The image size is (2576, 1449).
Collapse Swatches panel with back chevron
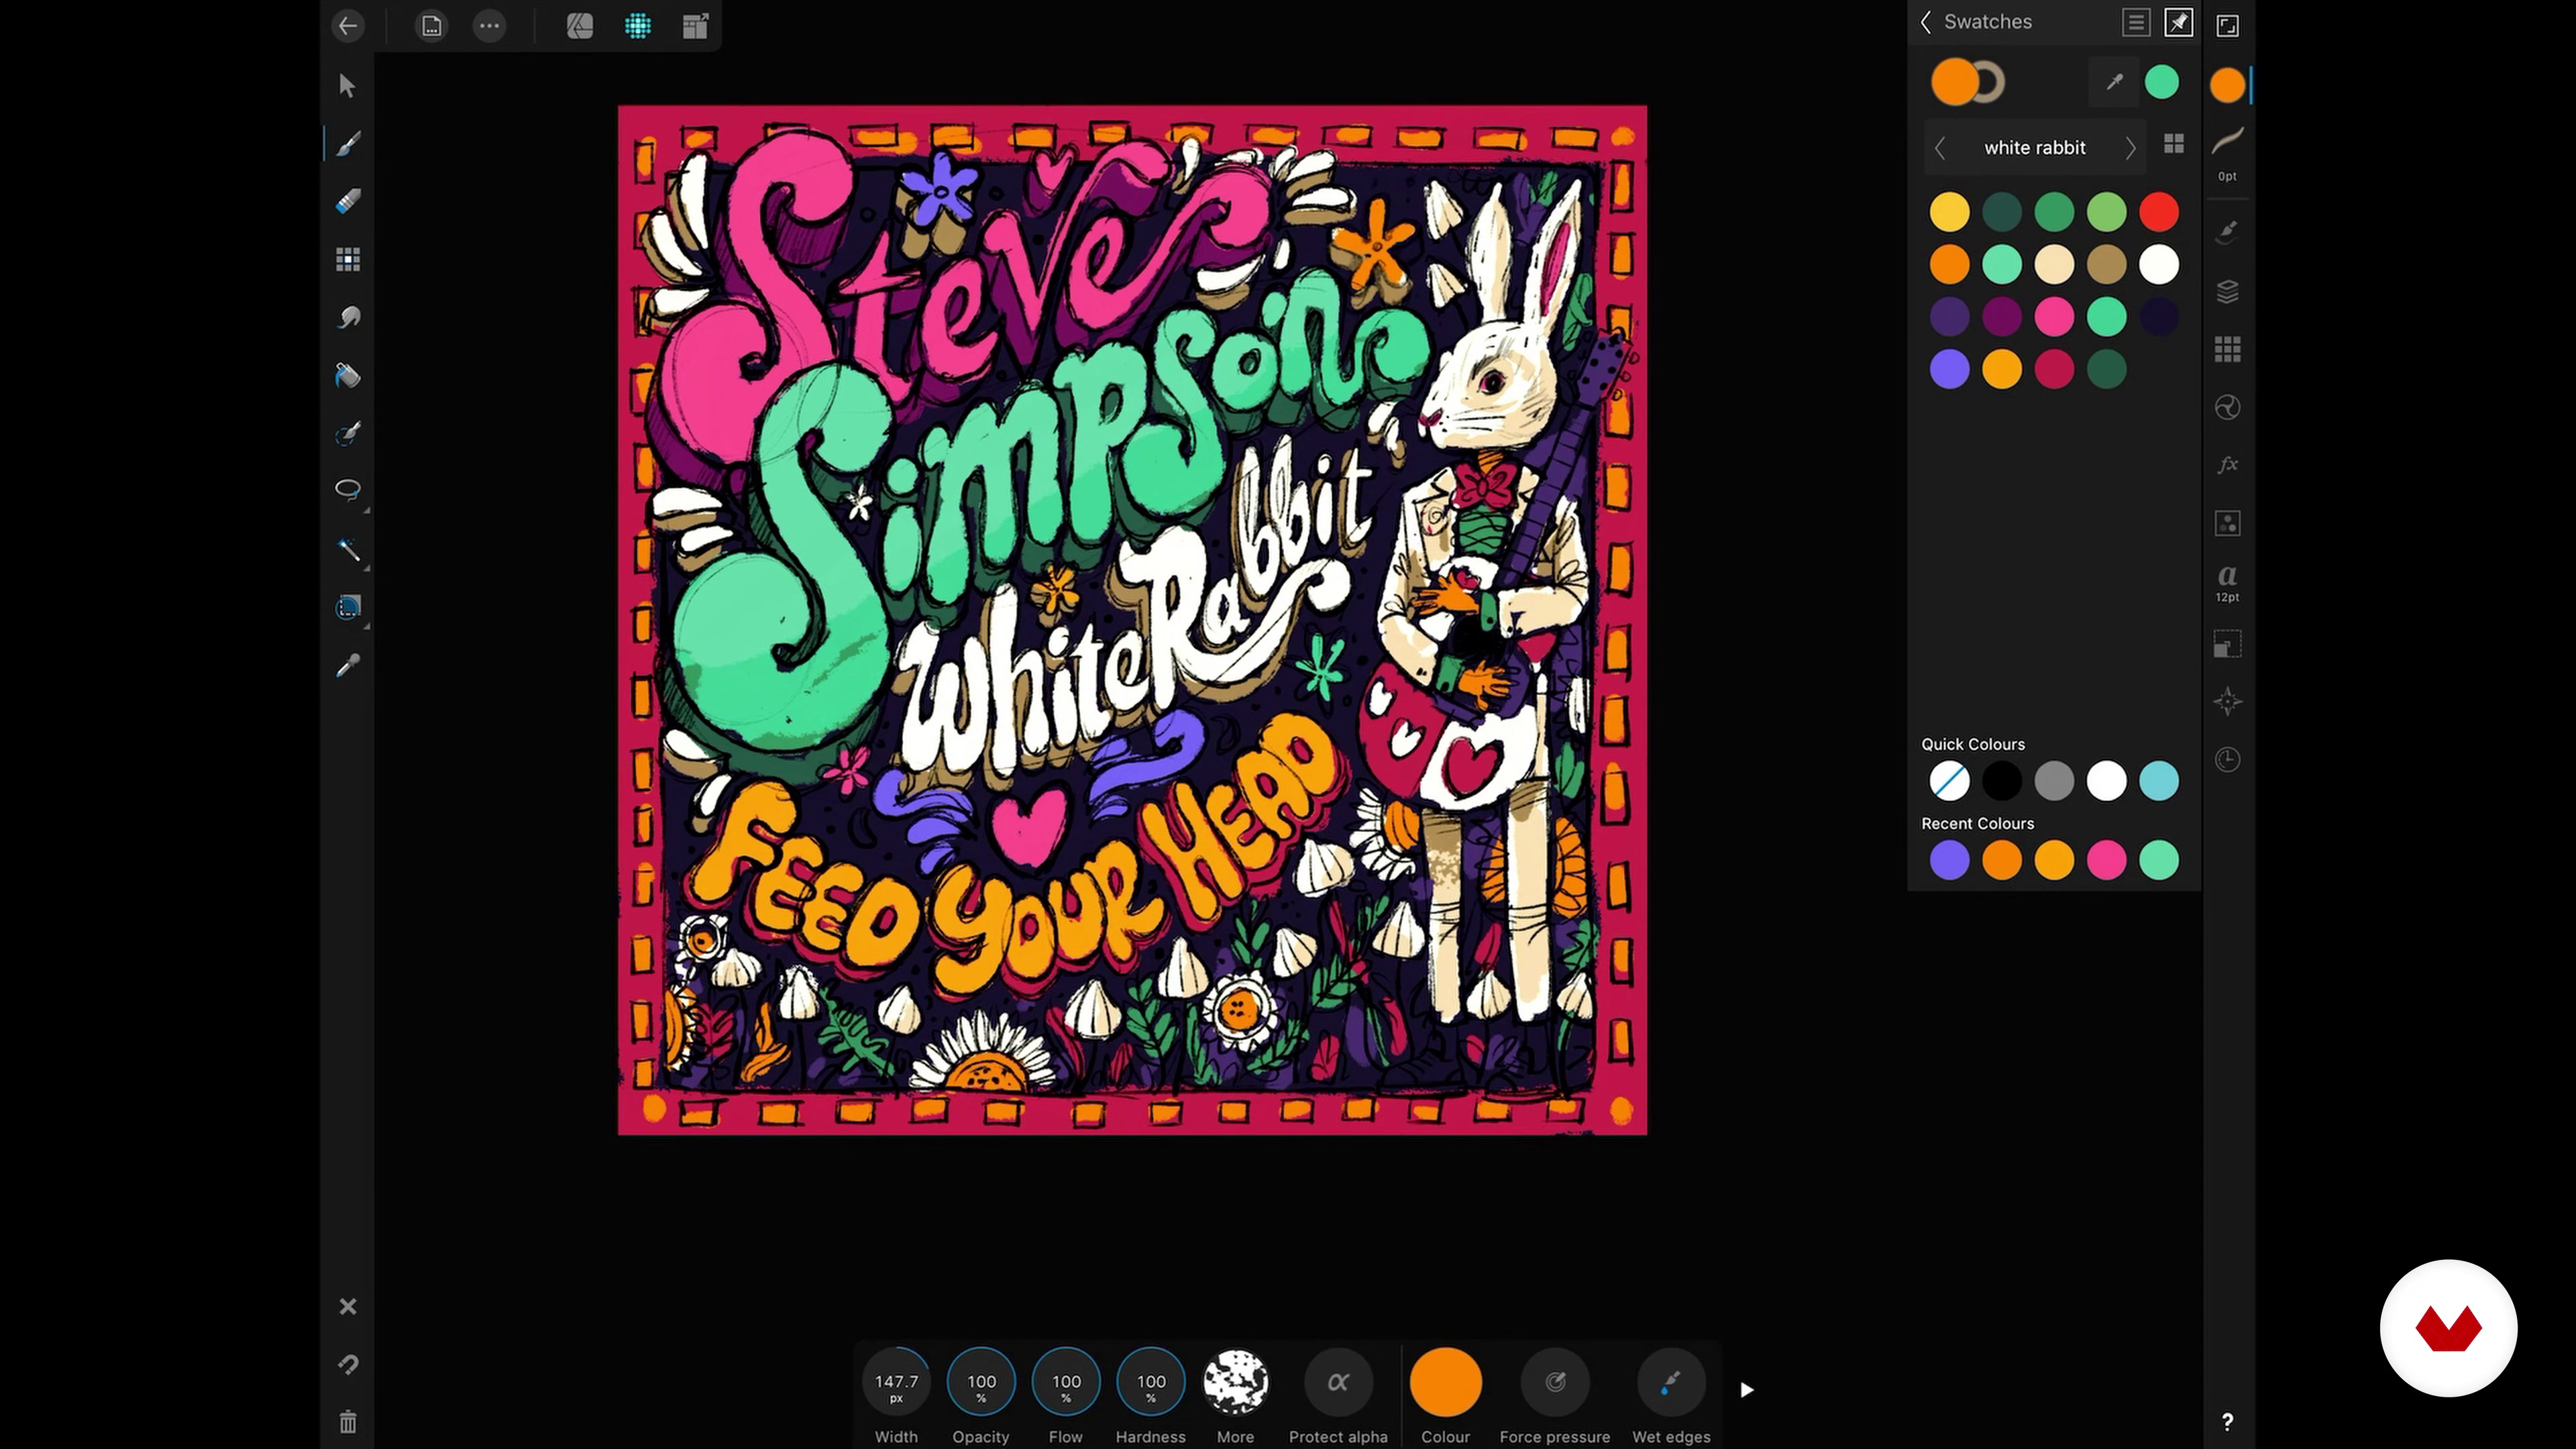(1926, 22)
